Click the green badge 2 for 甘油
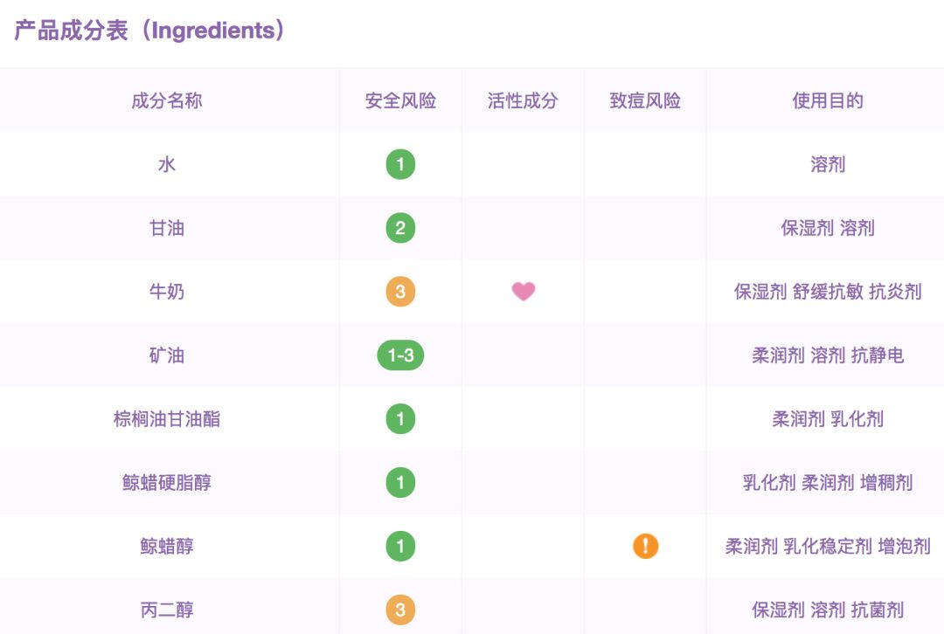The height and width of the screenshot is (634, 944). pos(400,228)
